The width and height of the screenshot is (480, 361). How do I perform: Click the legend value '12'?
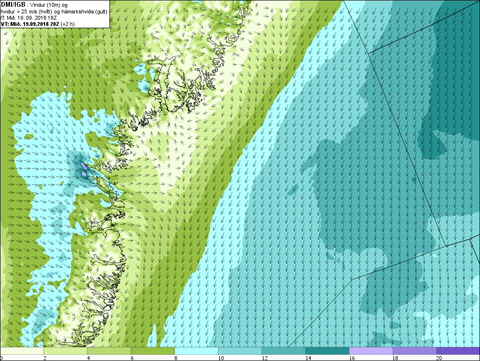(x=265, y=358)
